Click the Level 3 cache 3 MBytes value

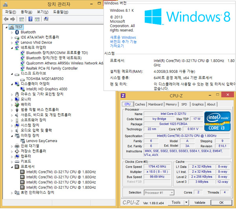pyautogui.click(x=202, y=182)
